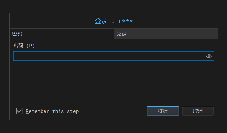Viewport: 227px width, 133px height.
Task: Place cursor inside the password text box
Action: [x=113, y=56]
